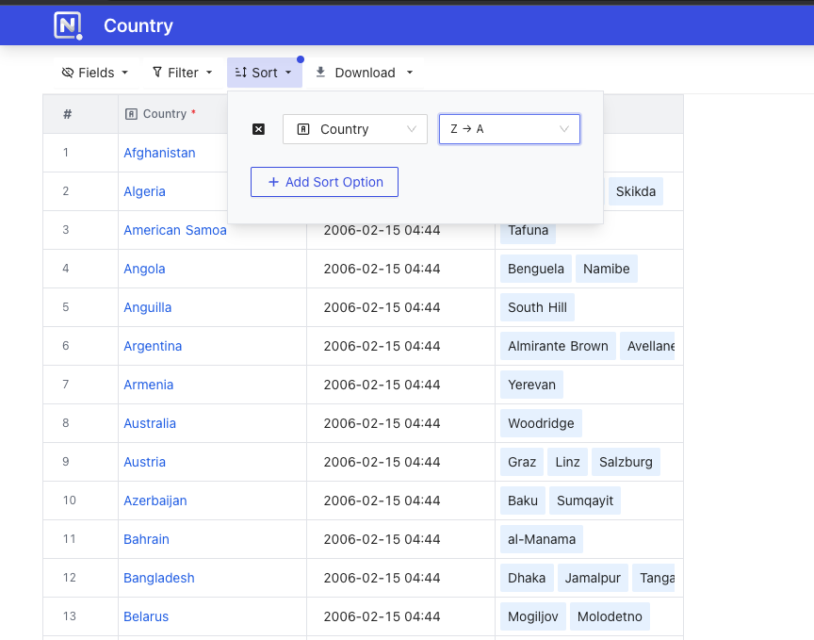Select the Skikda city tag
The height and width of the screenshot is (640, 814).
click(635, 191)
